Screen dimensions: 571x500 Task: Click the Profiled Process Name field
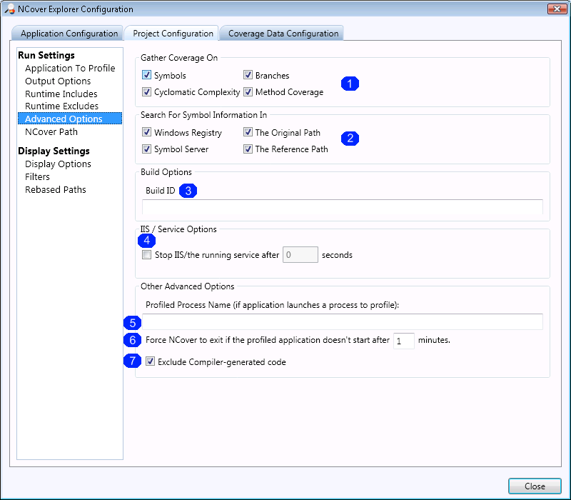pyautogui.click(x=343, y=321)
